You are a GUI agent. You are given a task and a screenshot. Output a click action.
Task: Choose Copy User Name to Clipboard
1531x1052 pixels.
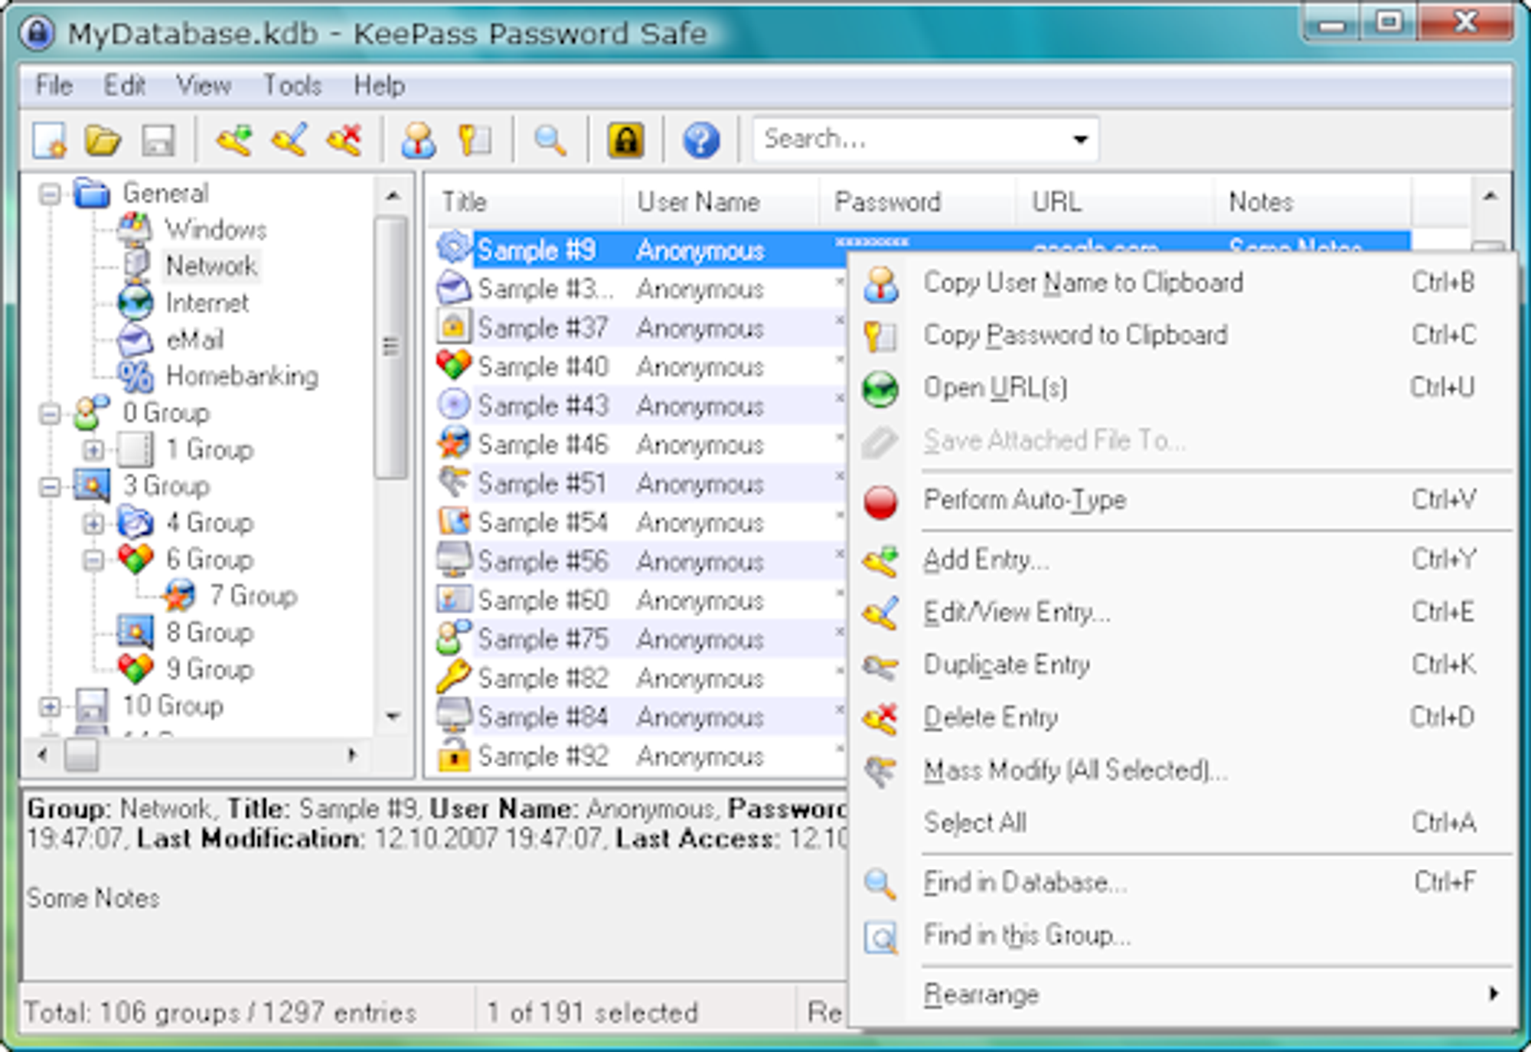pos(1183,283)
